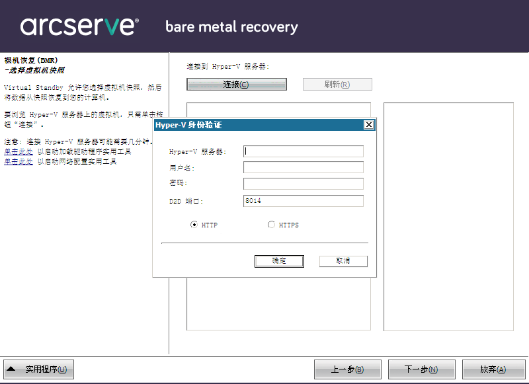This screenshot has height=384, width=529.
Task: Close the Hyper-V 身份验证 dialog with X
Action: pos(369,124)
